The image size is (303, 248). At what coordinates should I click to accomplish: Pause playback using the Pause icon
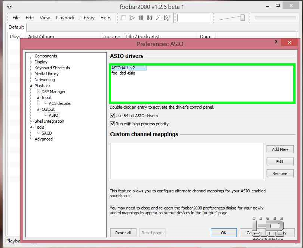(141, 18)
